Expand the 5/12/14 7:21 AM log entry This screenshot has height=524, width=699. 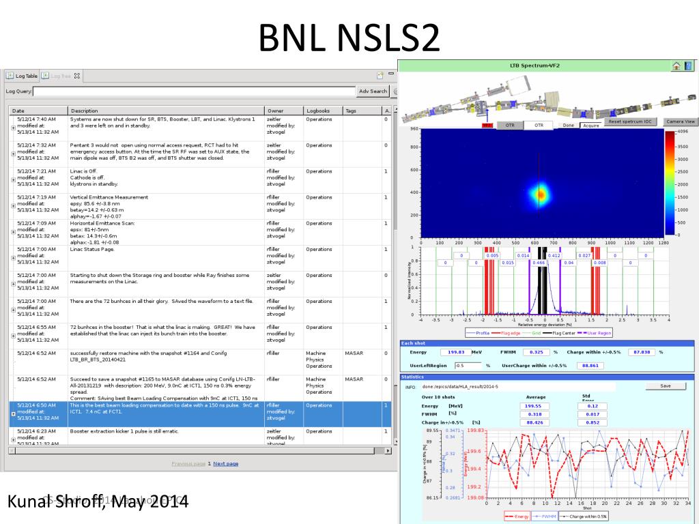pos(14,179)
